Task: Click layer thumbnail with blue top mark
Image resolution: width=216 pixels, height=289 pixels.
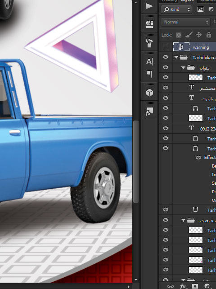Action: point(196,77)
